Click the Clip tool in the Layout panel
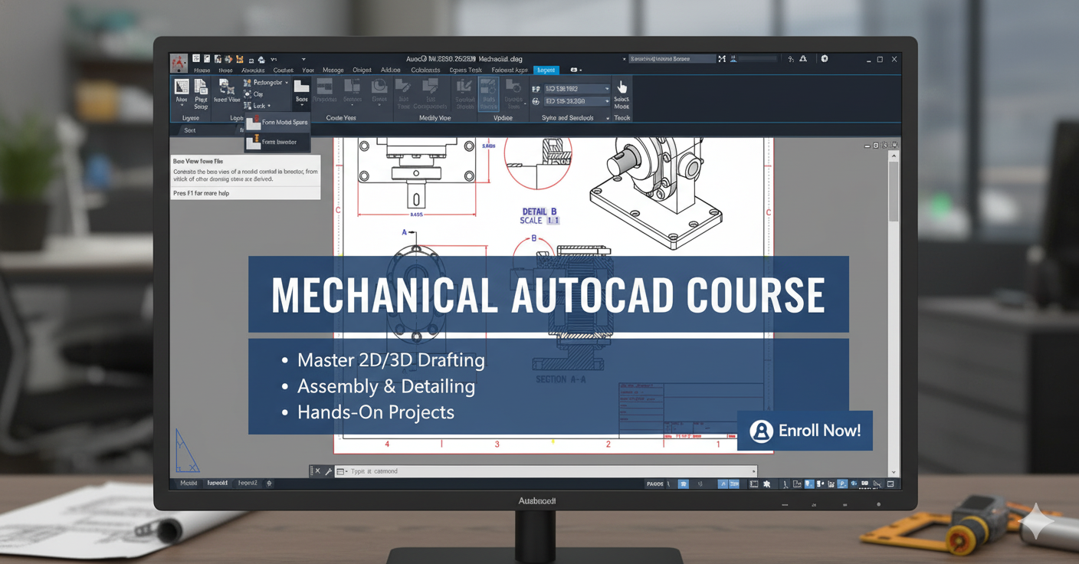 [x=256, y=93]
